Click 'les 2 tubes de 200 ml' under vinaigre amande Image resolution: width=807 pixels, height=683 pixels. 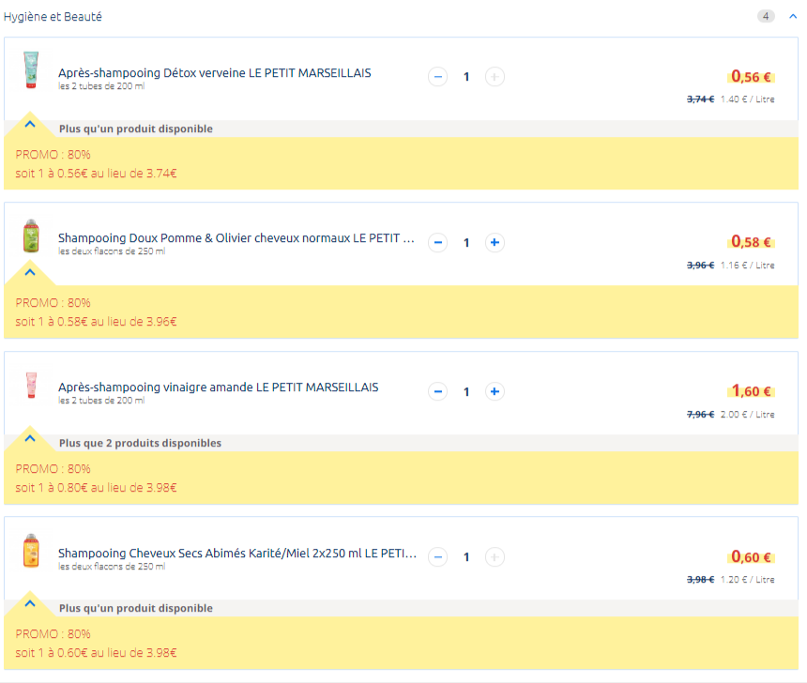coord(101,401)
